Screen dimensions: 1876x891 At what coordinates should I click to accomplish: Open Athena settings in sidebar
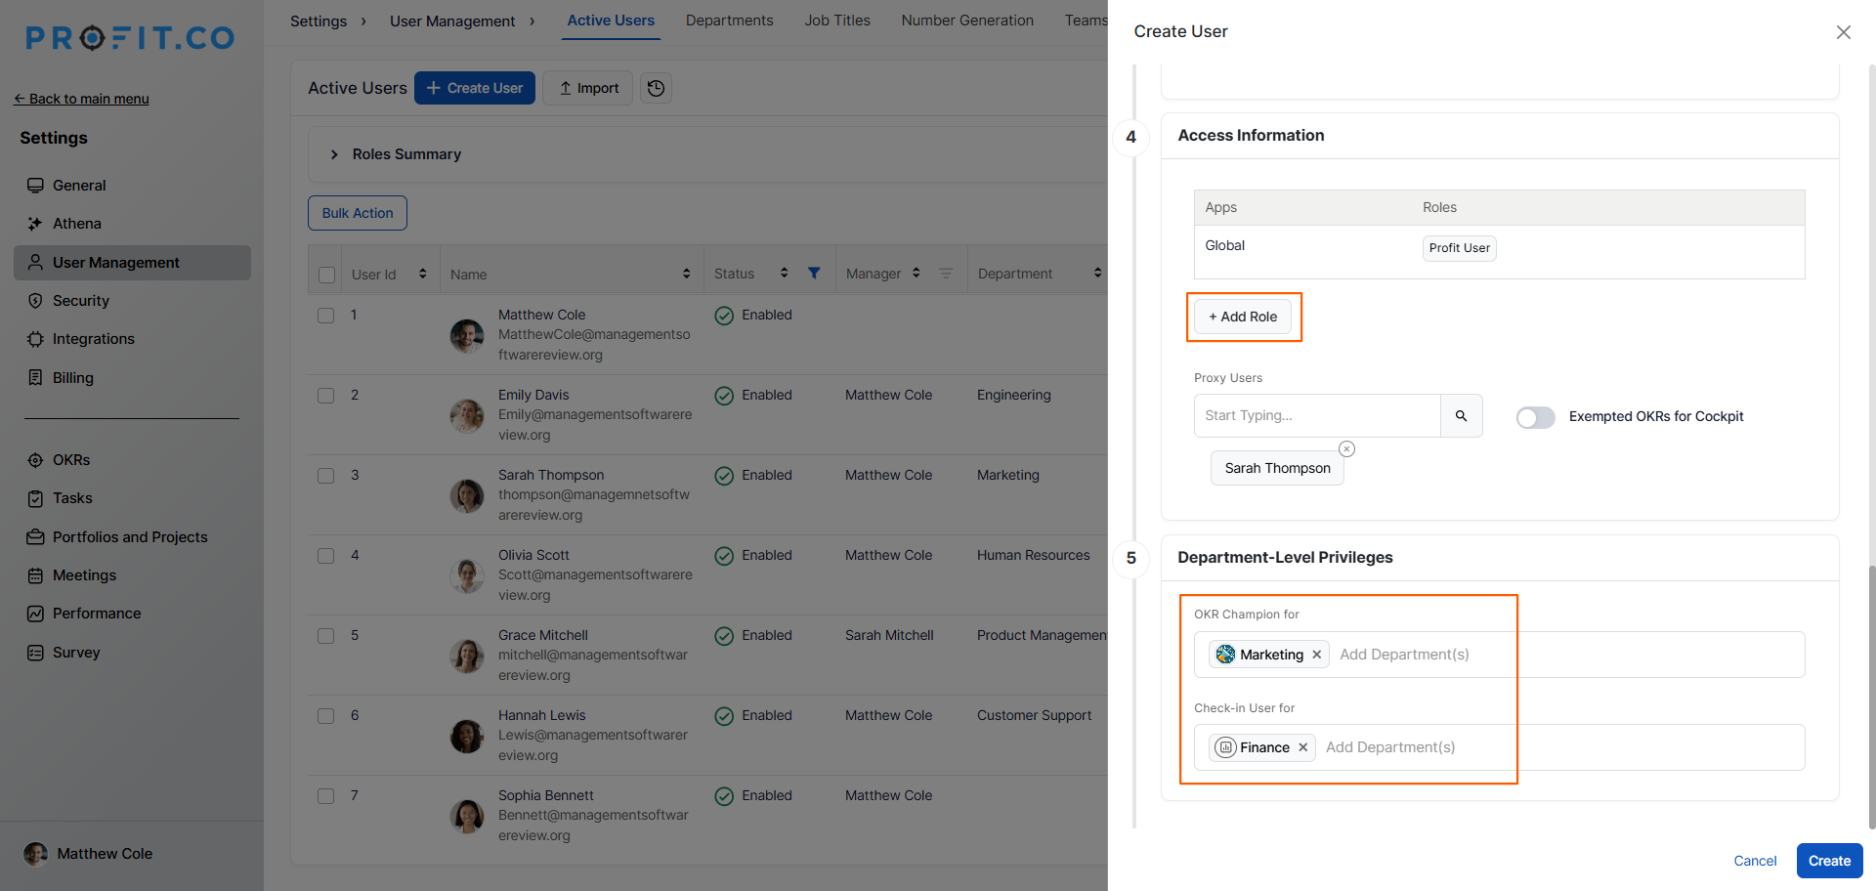pyautogui.click(x=76, y=224)
